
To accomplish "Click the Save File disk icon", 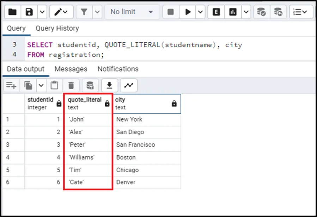I will point(30,12).
